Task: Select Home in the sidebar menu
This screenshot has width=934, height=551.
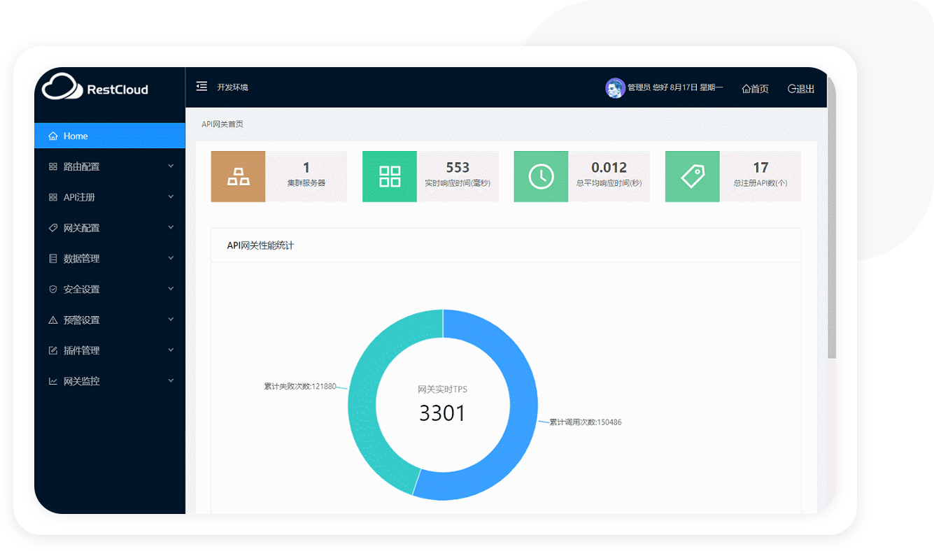Action: click(110, 136)
